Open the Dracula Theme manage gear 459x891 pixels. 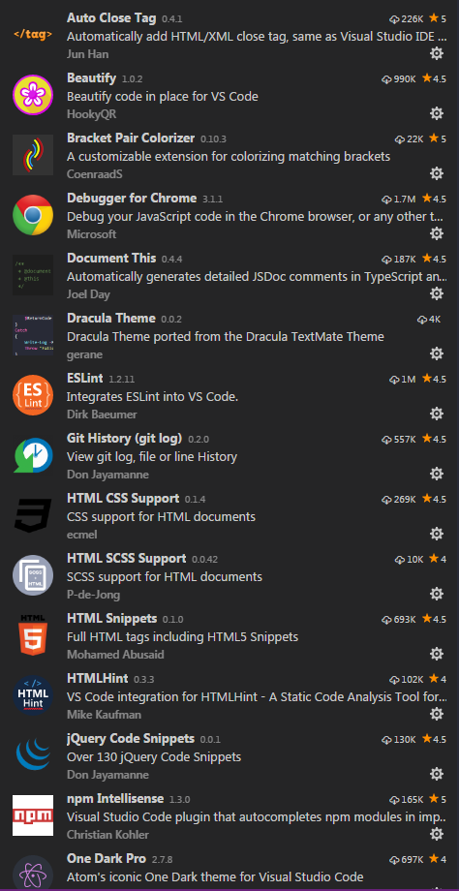[437, 353]
